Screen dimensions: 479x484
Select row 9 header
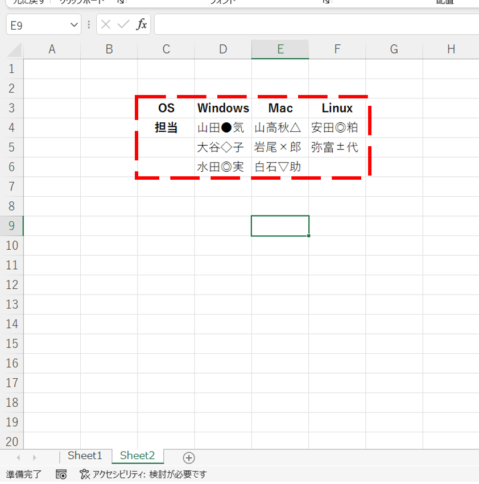click(12, 226)
